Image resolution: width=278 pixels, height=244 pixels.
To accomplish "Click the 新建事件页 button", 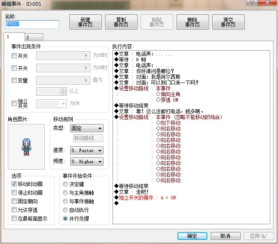I will [x=85, y=22].
